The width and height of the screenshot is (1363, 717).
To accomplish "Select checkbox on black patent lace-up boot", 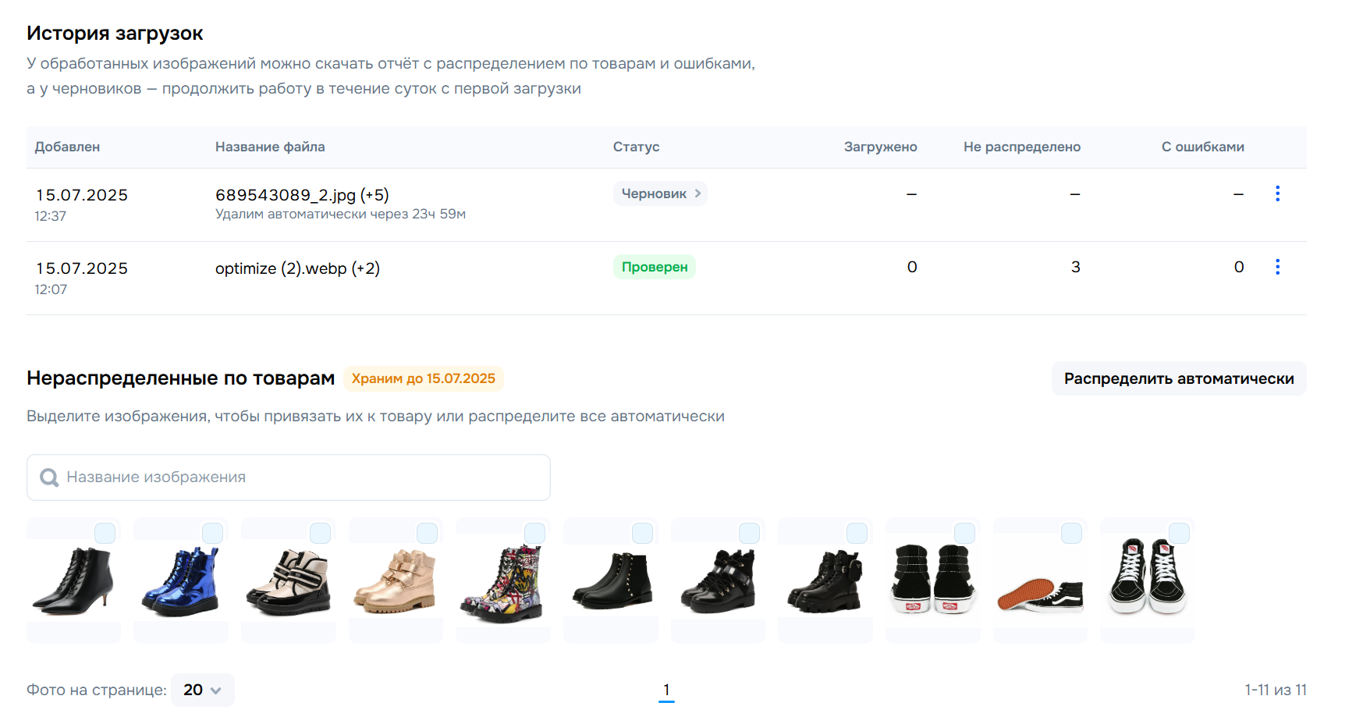I will [749, 533].
